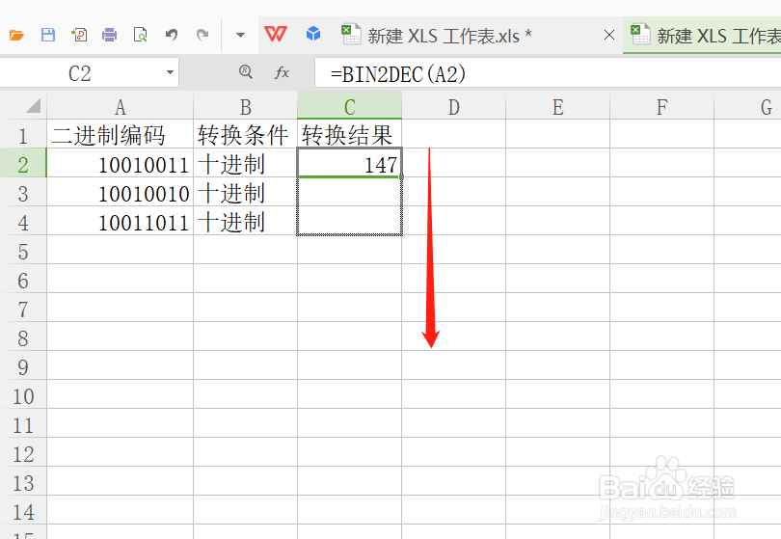The width and height of the screenshot is (781, 539).
Task: Save the workbook with the floppy icon
Action: [48, 35]
